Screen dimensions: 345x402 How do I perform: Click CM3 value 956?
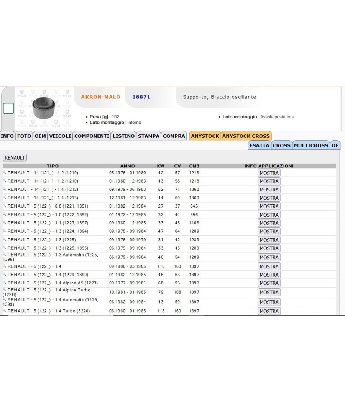pos(194,214)
